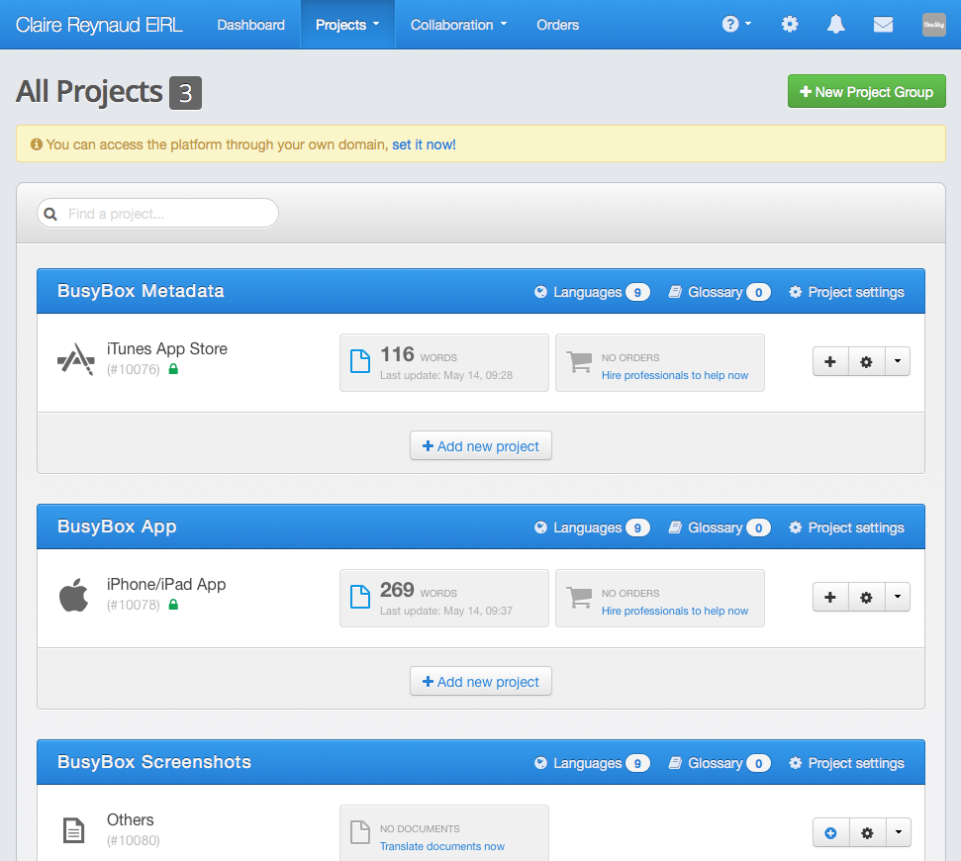Add new project under BusyBox App
The width and height of the screenshot is (961, 861).
(481, 681)
